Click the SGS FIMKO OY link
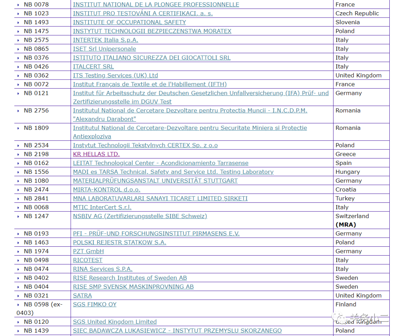402x336 pixels. coord(95,304)
